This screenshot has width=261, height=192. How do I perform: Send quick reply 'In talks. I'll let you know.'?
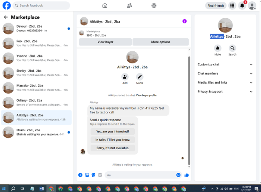click(113, 140)
